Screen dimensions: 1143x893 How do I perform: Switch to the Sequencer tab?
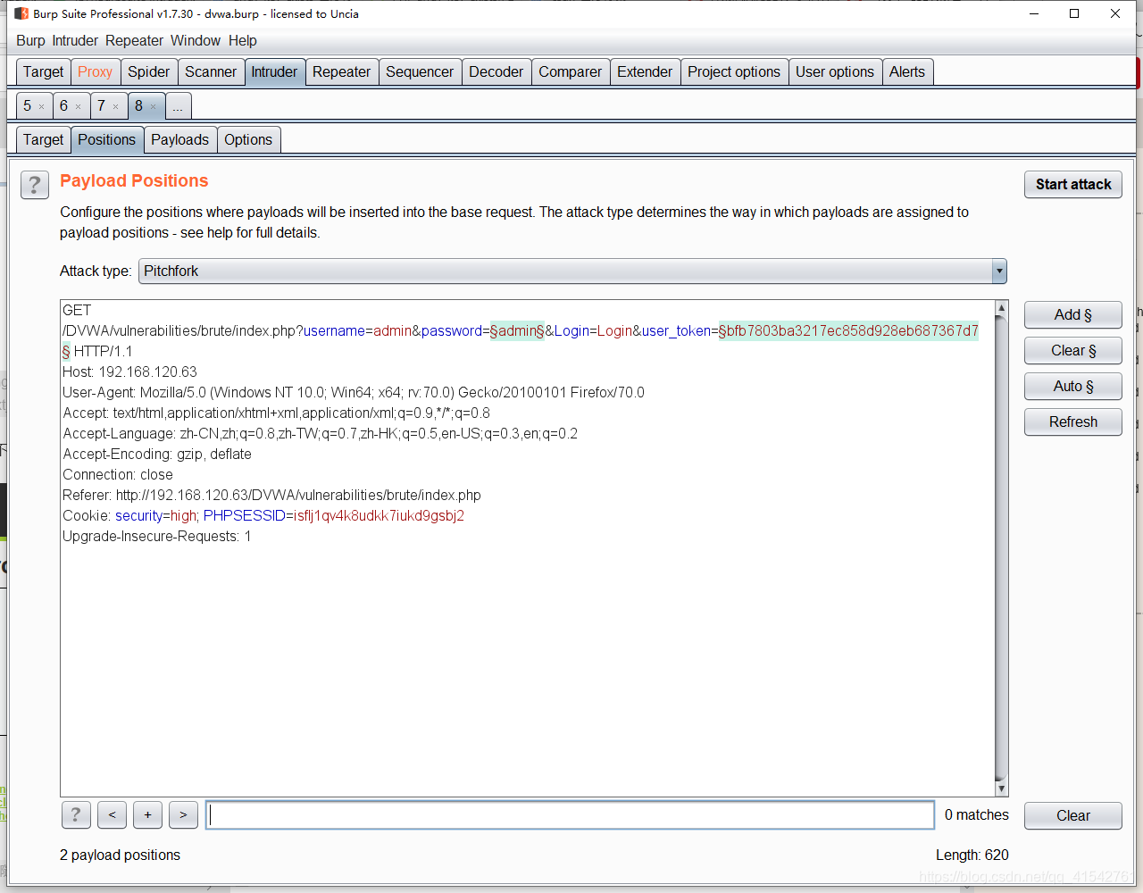[420, 71]
